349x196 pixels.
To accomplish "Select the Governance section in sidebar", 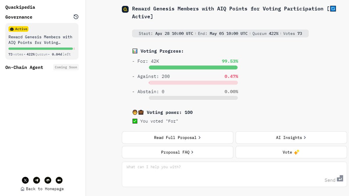I will click(x=19, y=17).
